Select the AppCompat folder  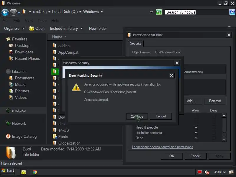[x=68, y=52]
